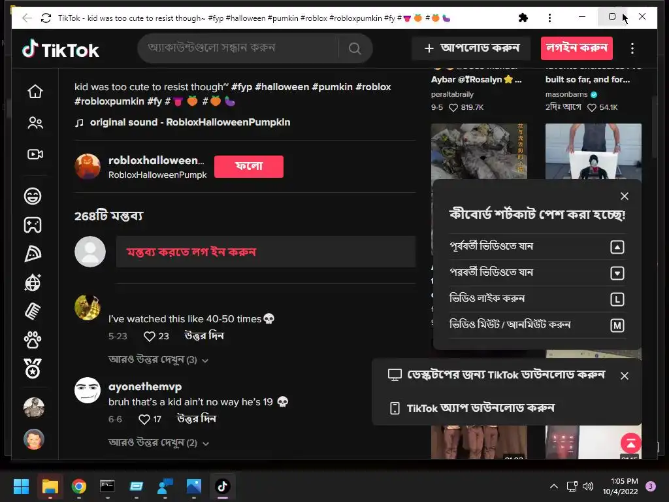669x502 pixels.
Task: Go back with the title bar arrow
Action: click(27, 18)
